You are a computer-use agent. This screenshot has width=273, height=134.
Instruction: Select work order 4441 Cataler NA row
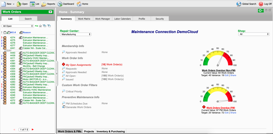pyautogui.click(x=28, y=48)
